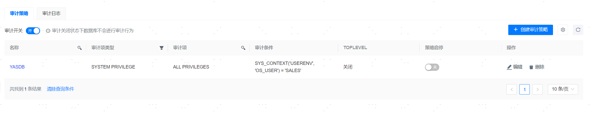Click the search icon in 名称 column header
The height and width of the screenshot is (121, 591).
[x=80, y=48]
